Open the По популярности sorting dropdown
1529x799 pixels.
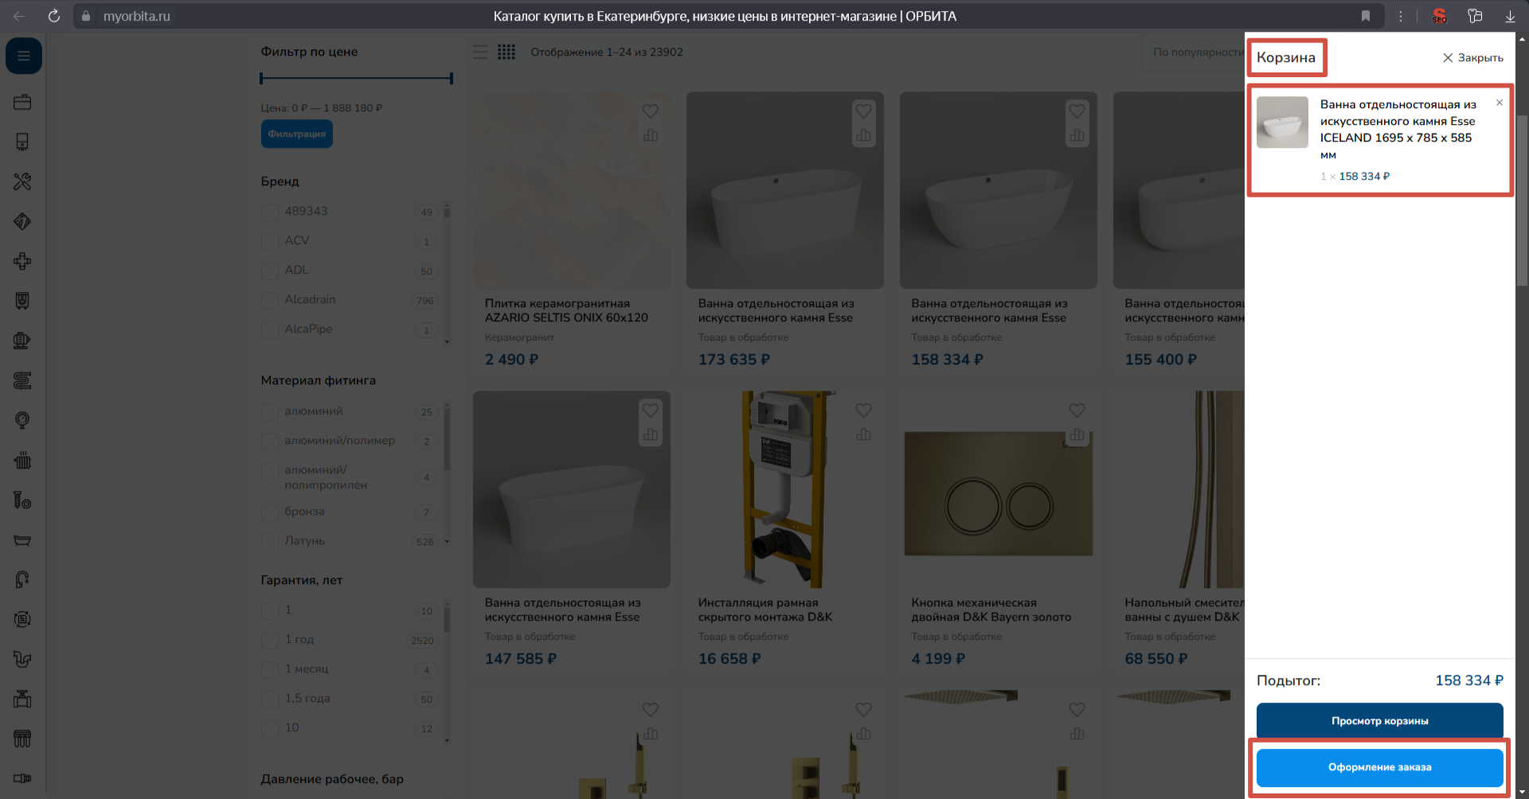pyautogui.click(x=1195, y=53)
